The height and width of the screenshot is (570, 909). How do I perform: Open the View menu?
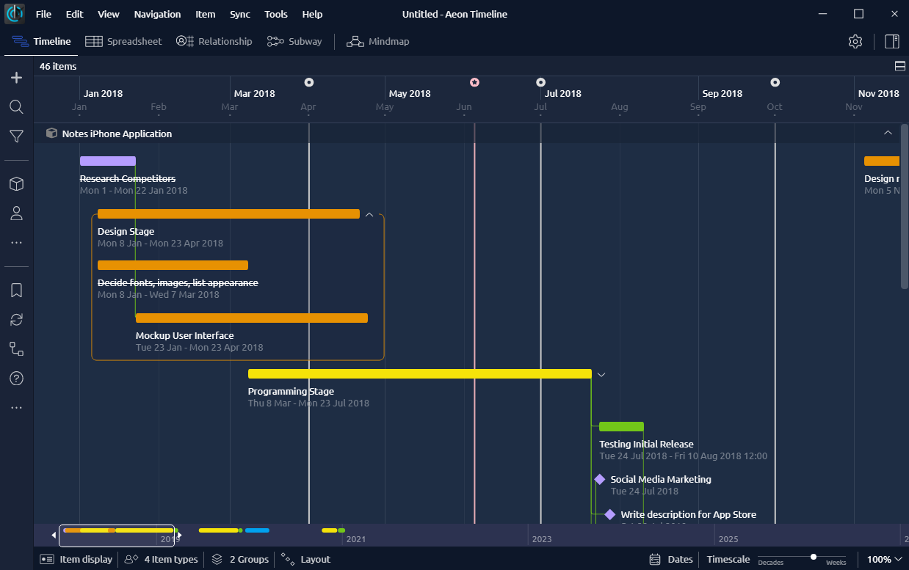pos(108,14)
